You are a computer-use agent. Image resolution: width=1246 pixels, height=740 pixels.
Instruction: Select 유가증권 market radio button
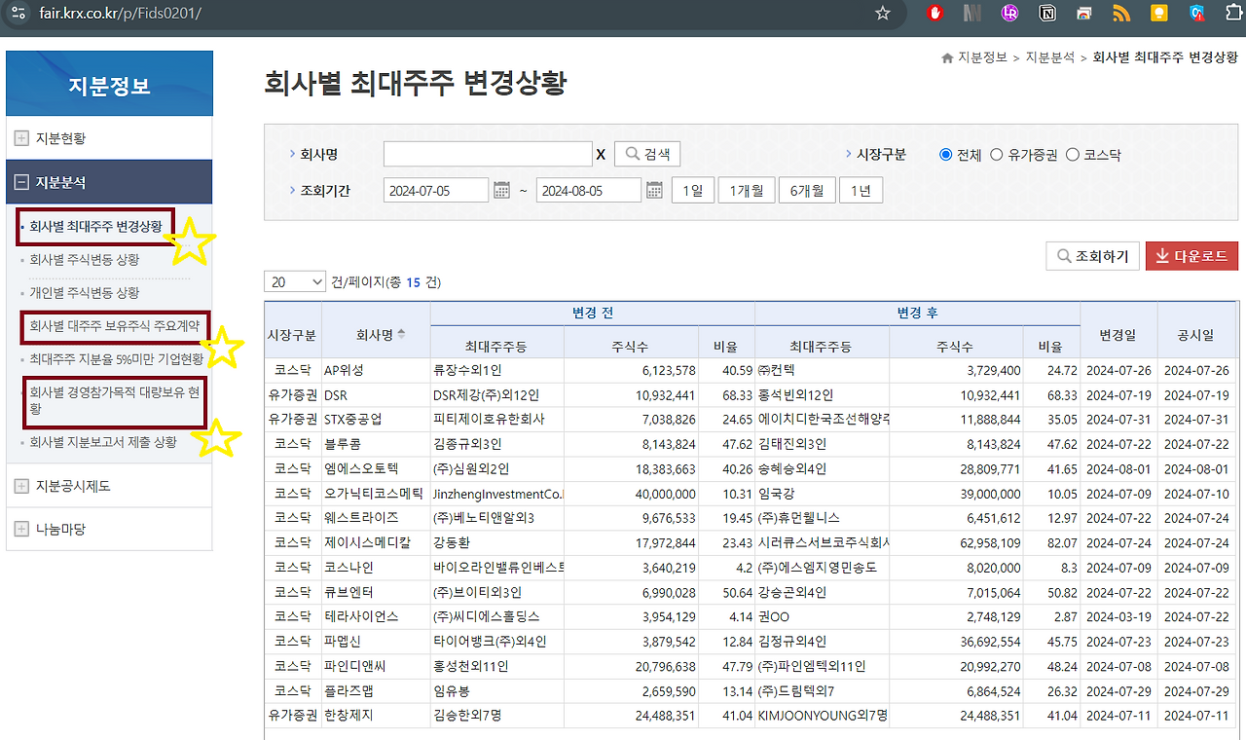tap(996, 155)
